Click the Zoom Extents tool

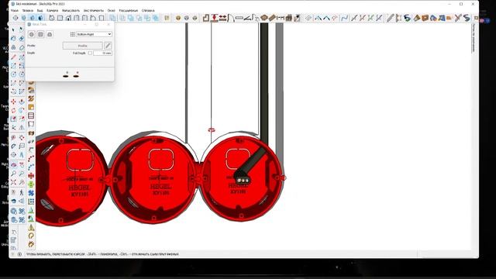click(13, 182)
